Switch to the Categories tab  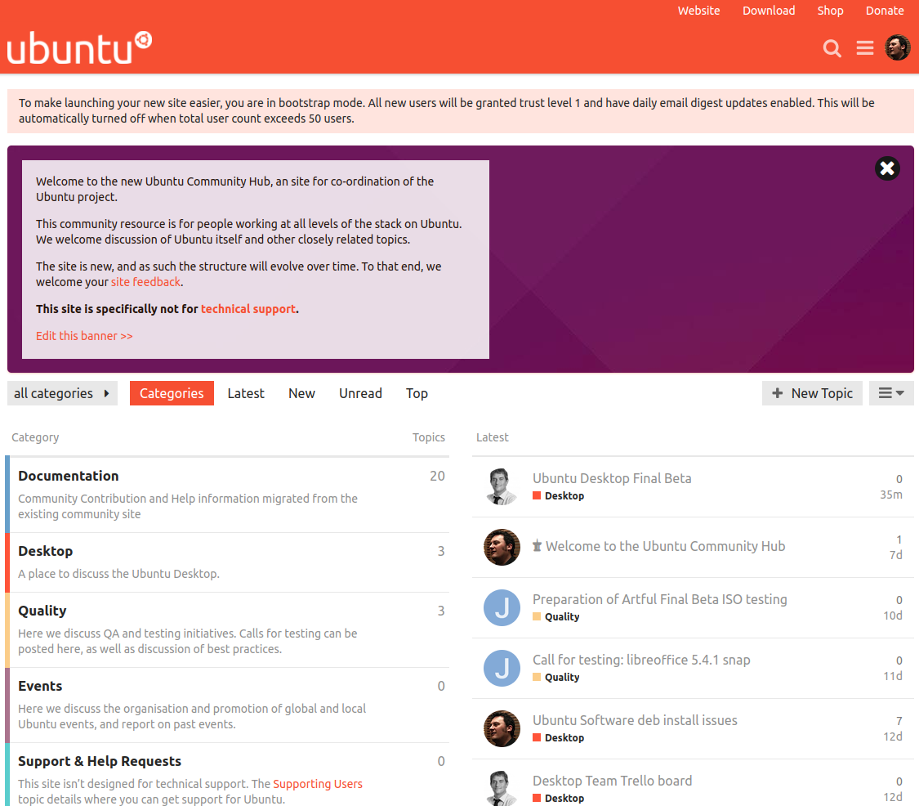pyautogui.click(x=172, y=393)
